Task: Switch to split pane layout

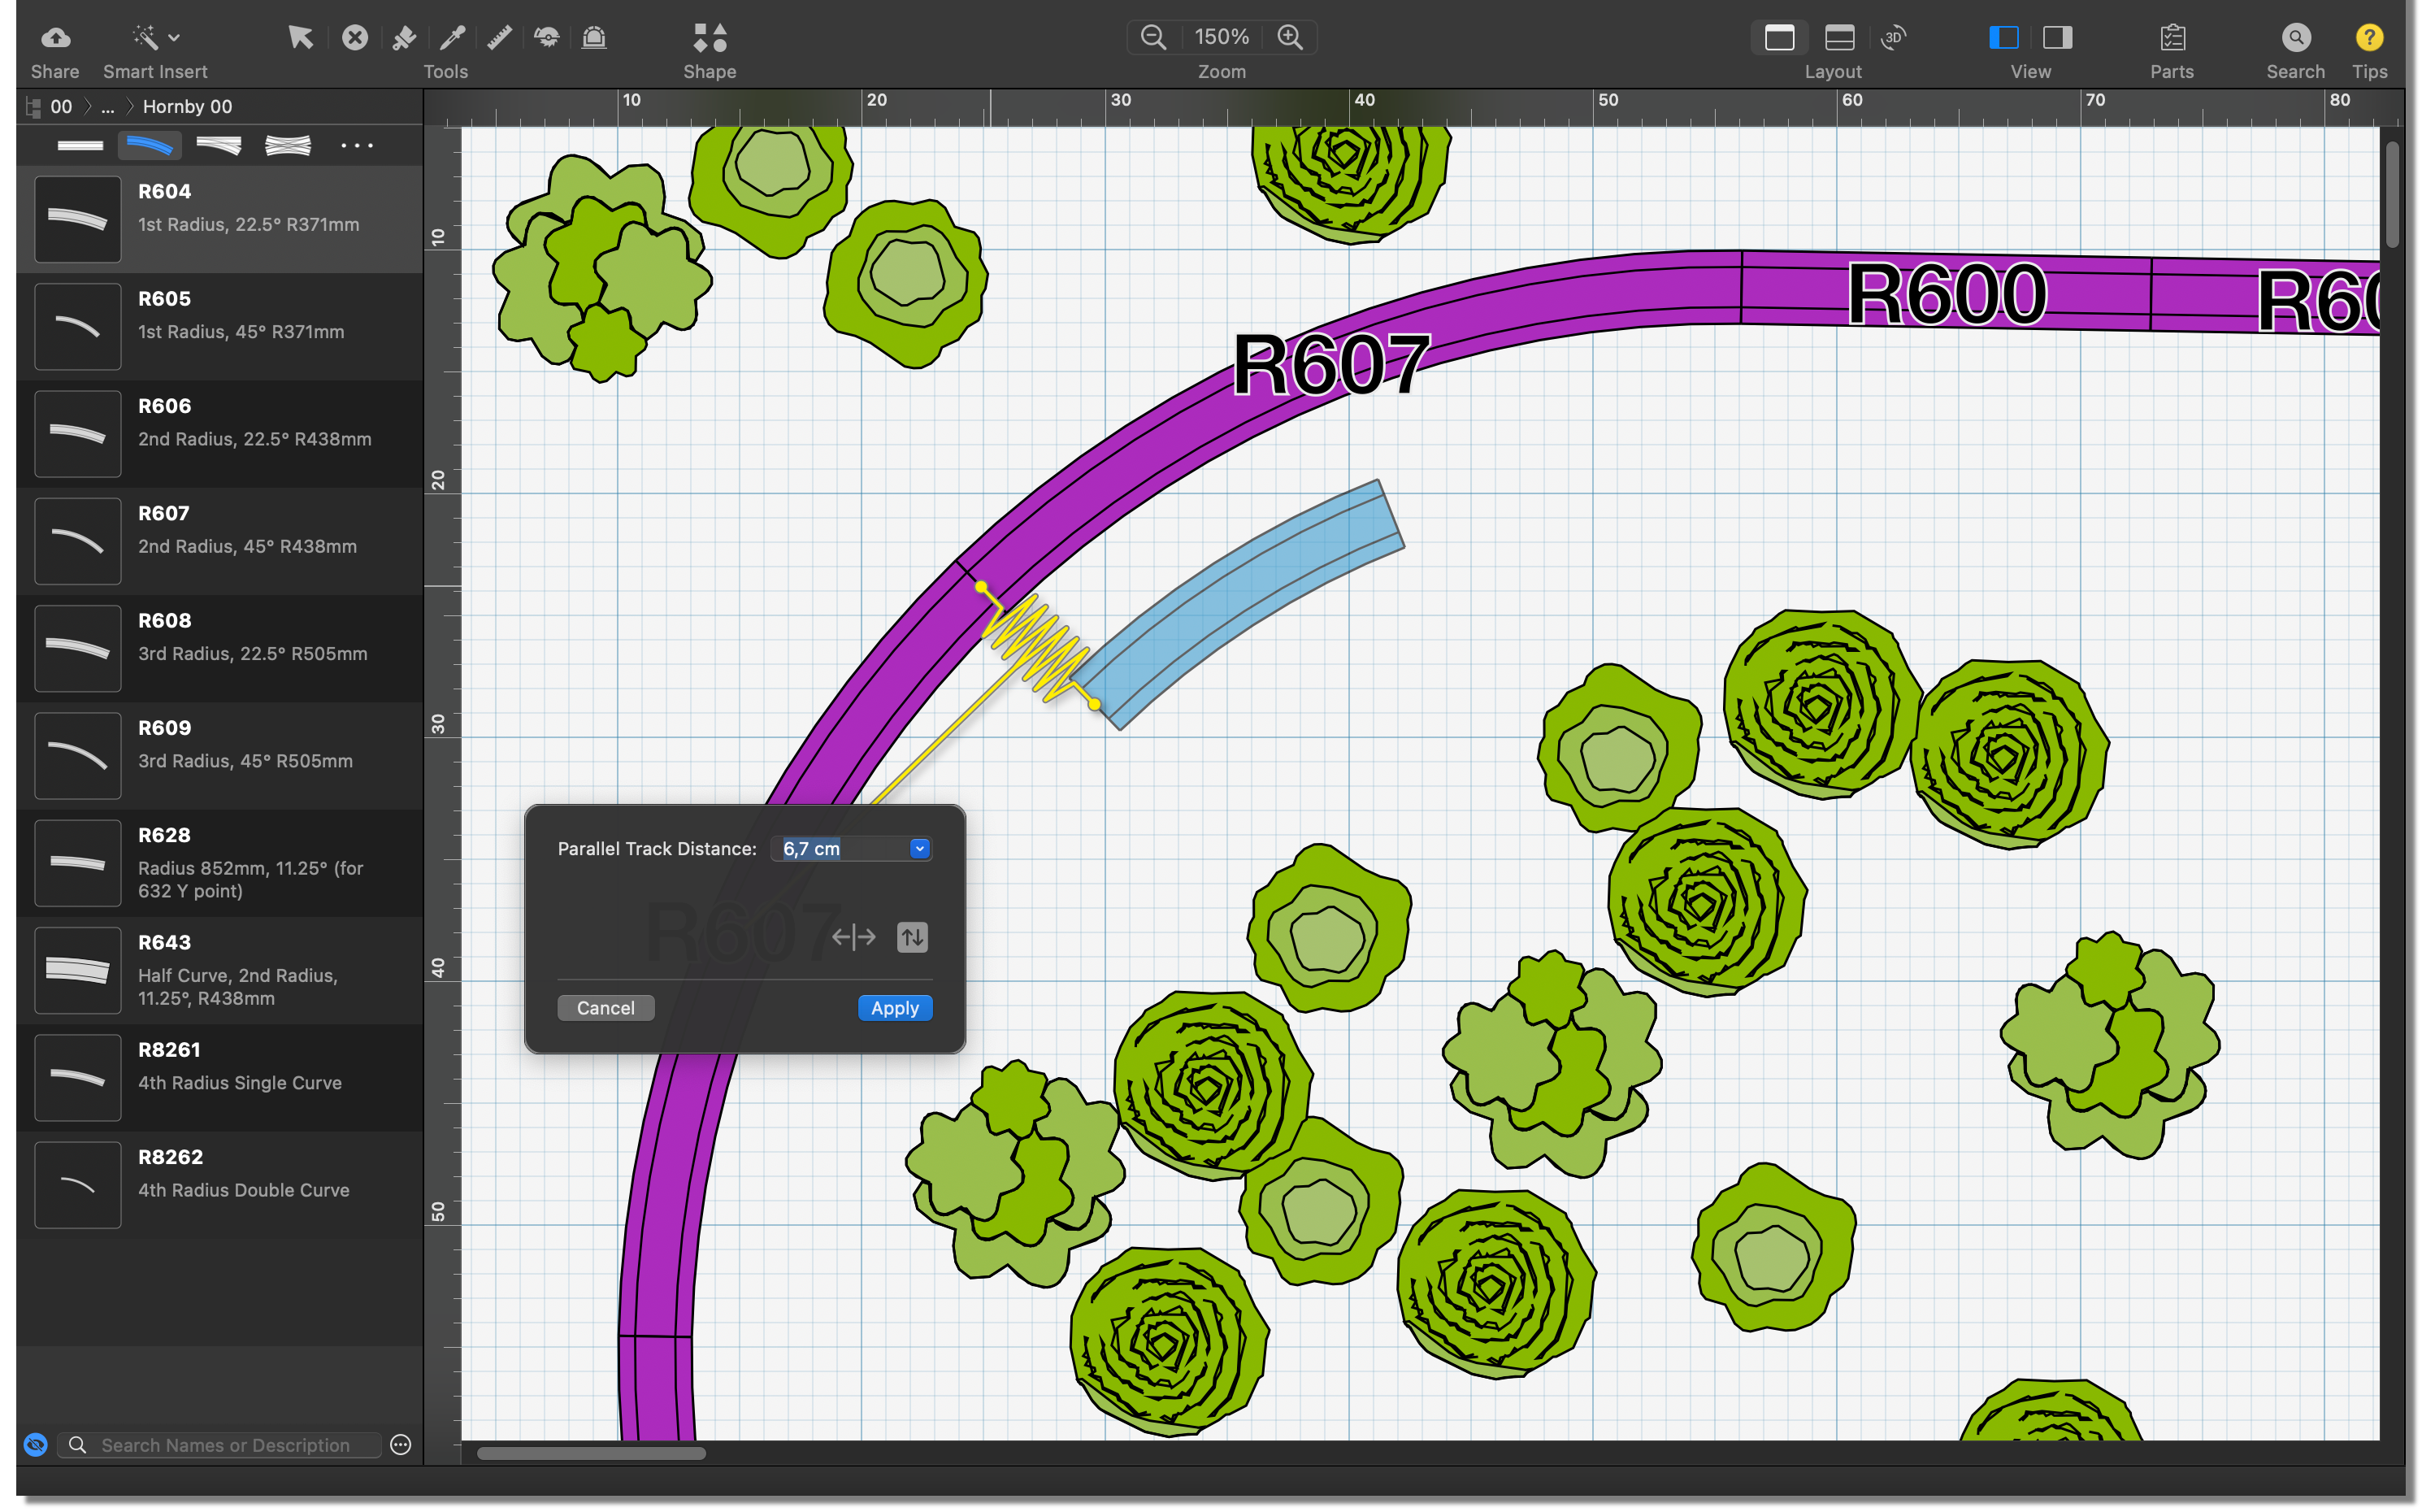Action: 1839,38
